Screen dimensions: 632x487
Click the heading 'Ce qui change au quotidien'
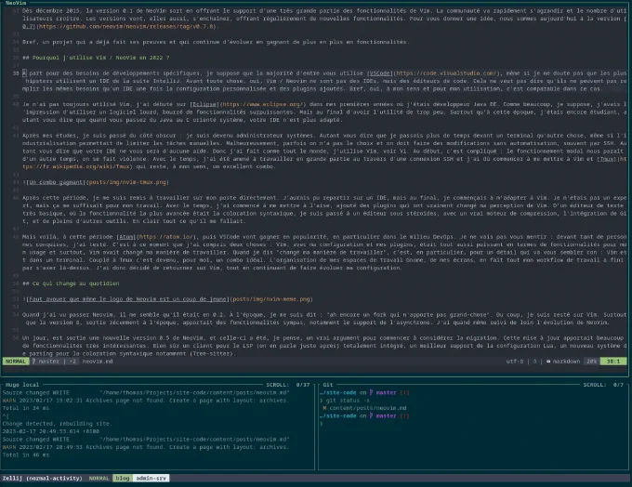pos(71,283)
